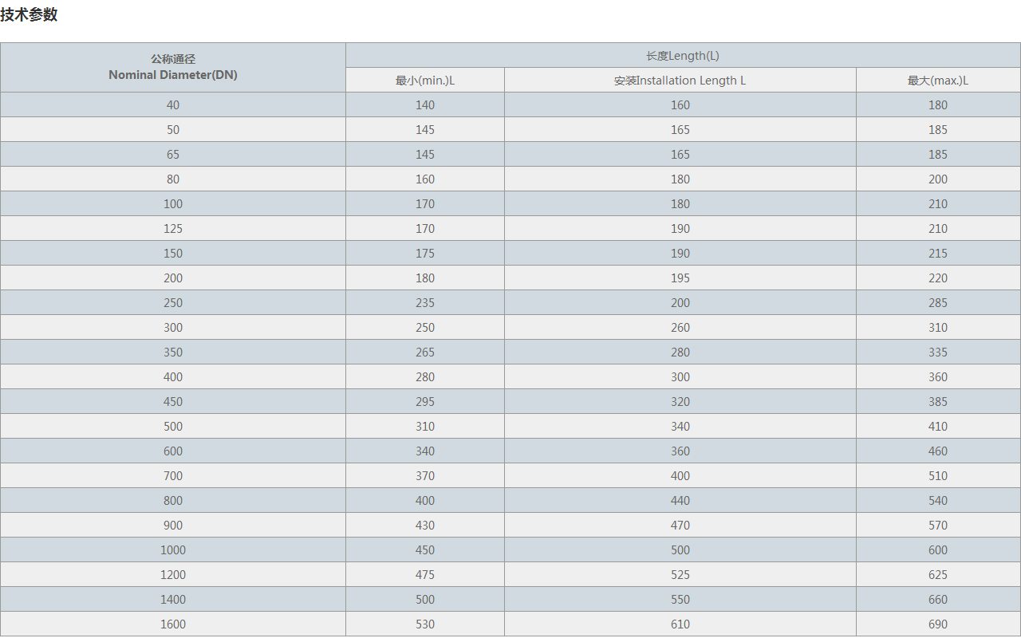Image resolution: width=1021 pixels, height=642 pixels.
Task: Select nominal diameter cell 1000
Action: [x=173, y=550]
